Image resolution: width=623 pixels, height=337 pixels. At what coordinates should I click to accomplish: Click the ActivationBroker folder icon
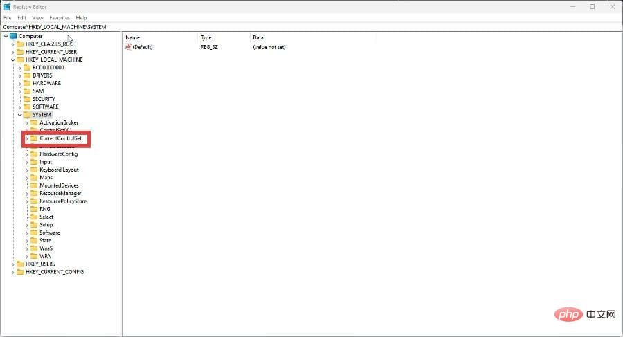point(34,122)
